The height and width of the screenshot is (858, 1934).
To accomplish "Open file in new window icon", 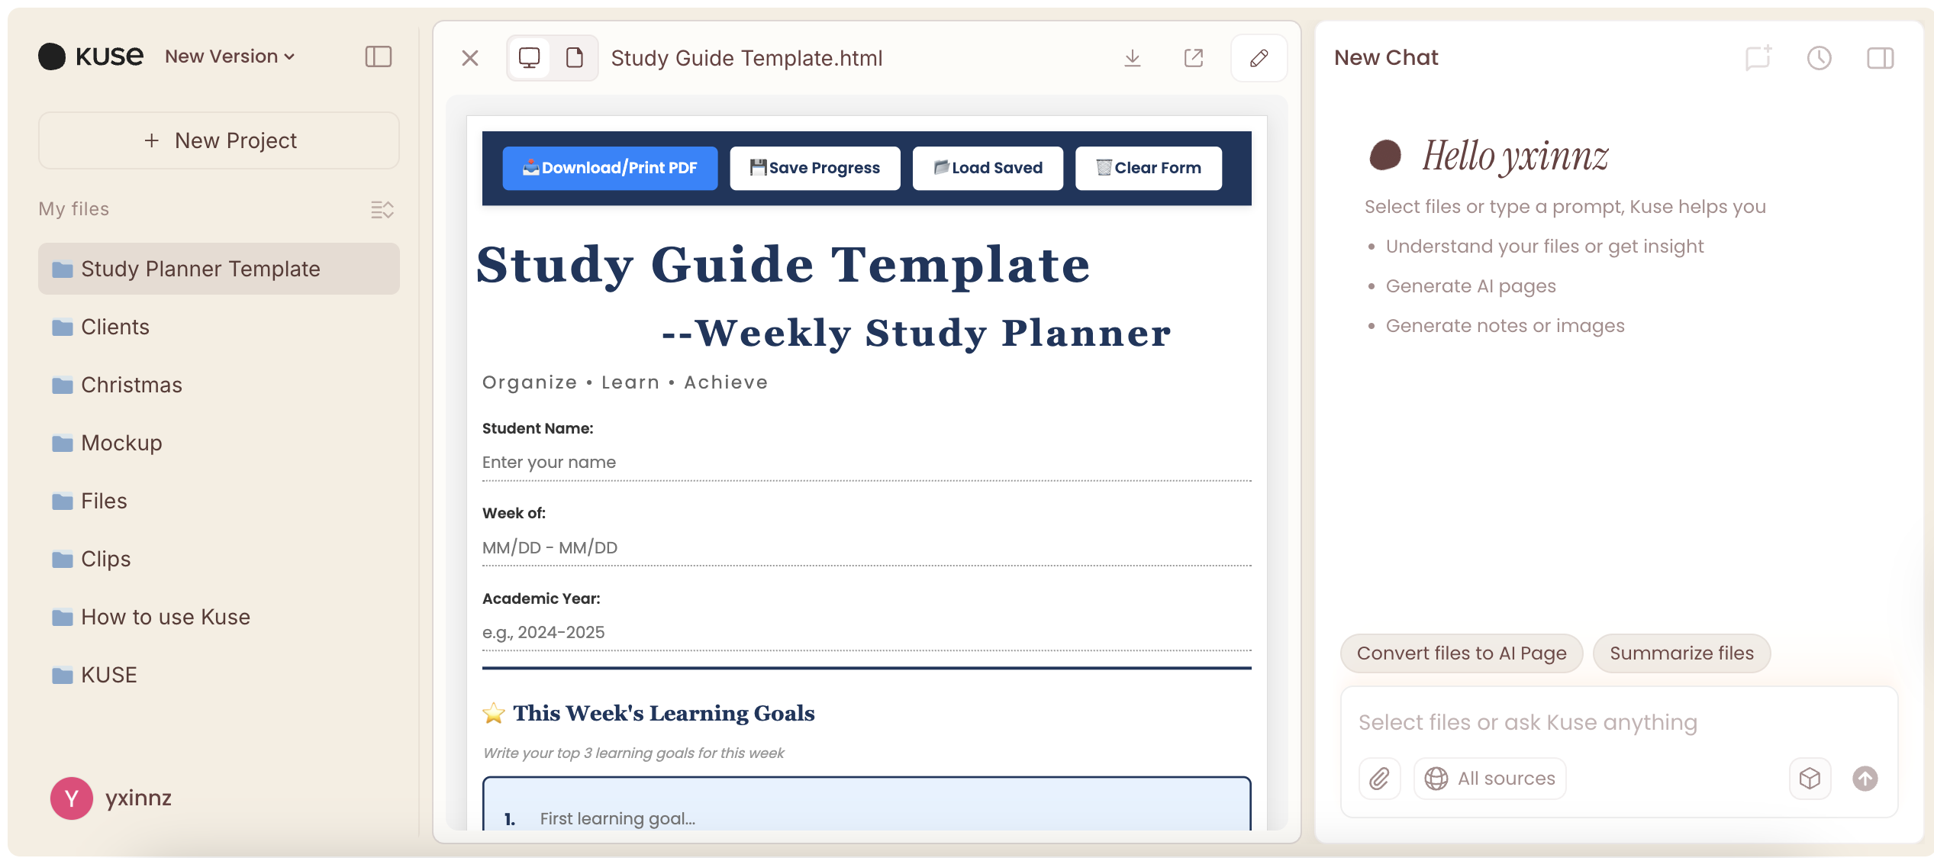I will tap(1194, 58).
